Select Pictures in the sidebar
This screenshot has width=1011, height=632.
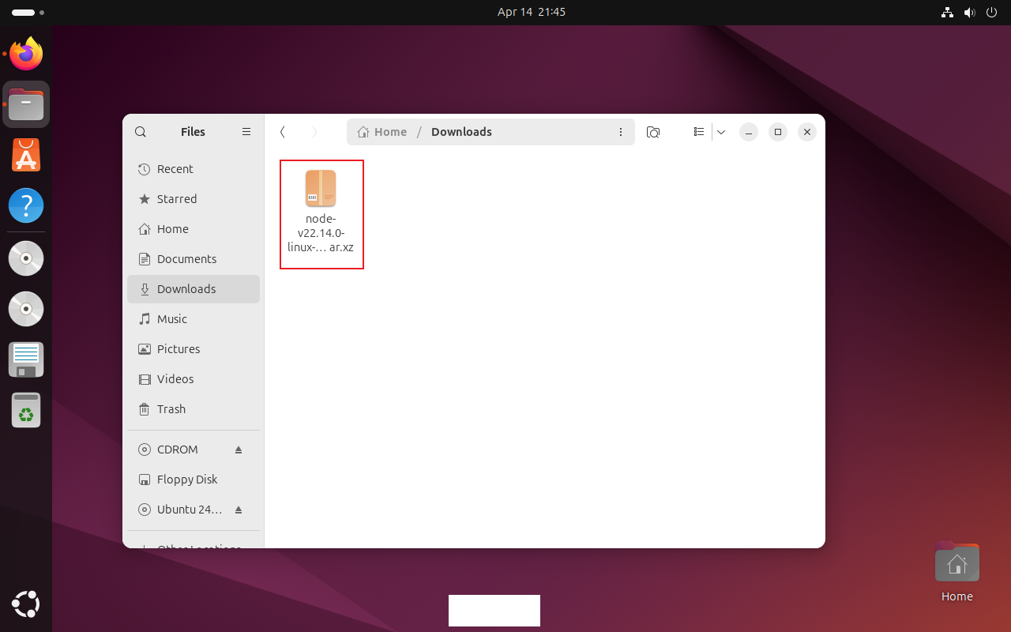tap(179, 348)
